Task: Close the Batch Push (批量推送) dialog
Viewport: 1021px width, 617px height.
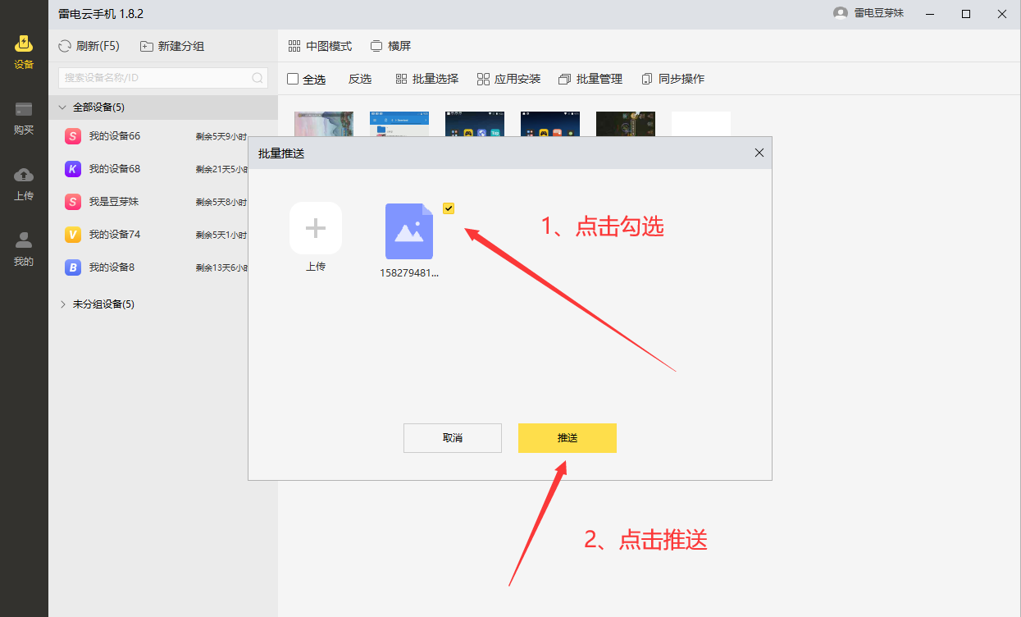Action: pos(759,153)
